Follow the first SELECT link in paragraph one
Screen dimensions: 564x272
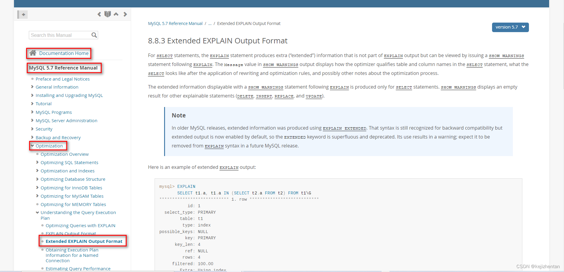[x=165, y=56]
